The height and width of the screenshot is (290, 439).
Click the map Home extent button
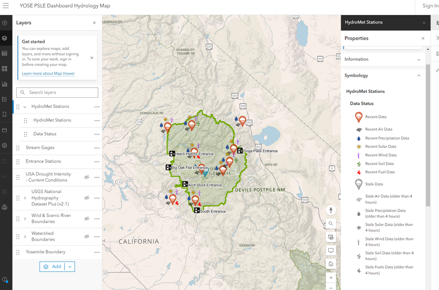pyautogui.click(x=331, y=264)
